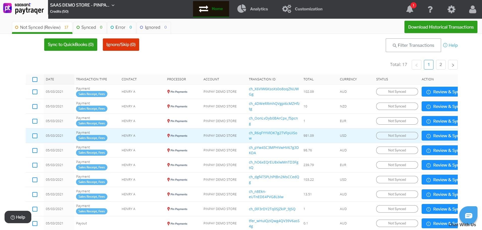The width and height of the screenshot is (482, 230).
Task: Open the user profile icon
Action: pyautogui.click(x=472, y=9)
